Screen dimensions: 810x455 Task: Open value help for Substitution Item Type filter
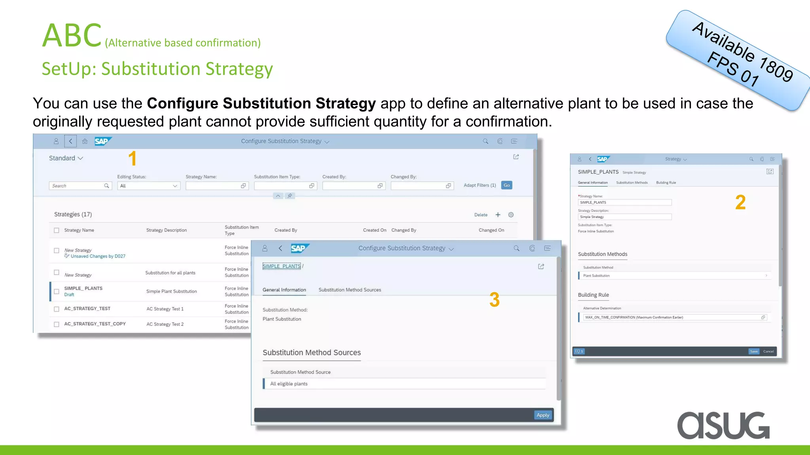tap(312, 186)
